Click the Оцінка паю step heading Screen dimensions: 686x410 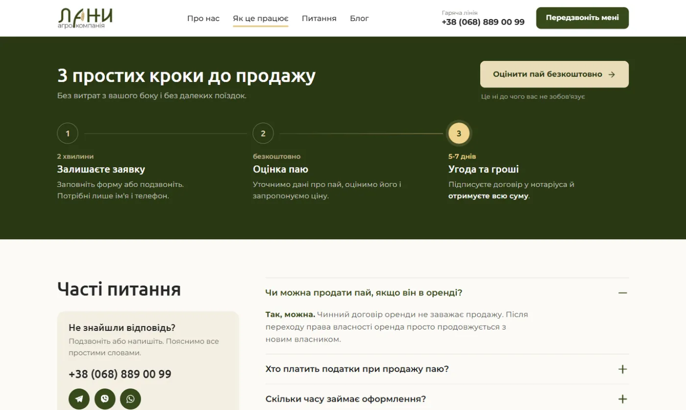[280, 170]
